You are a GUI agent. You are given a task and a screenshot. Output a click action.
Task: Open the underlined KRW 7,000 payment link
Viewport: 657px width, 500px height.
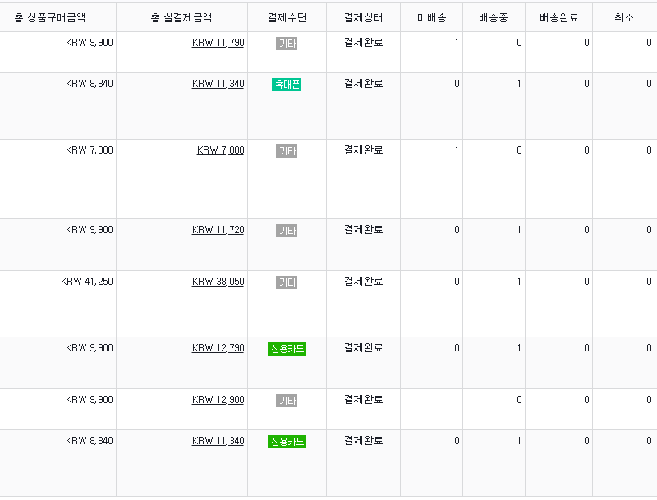(x=220, y=150)
